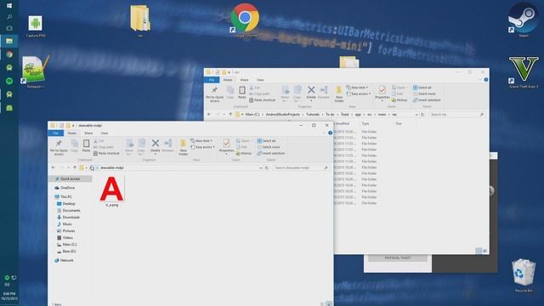Open New item dropdown in res window
The image size is (544, 306).
pos(357,88)
